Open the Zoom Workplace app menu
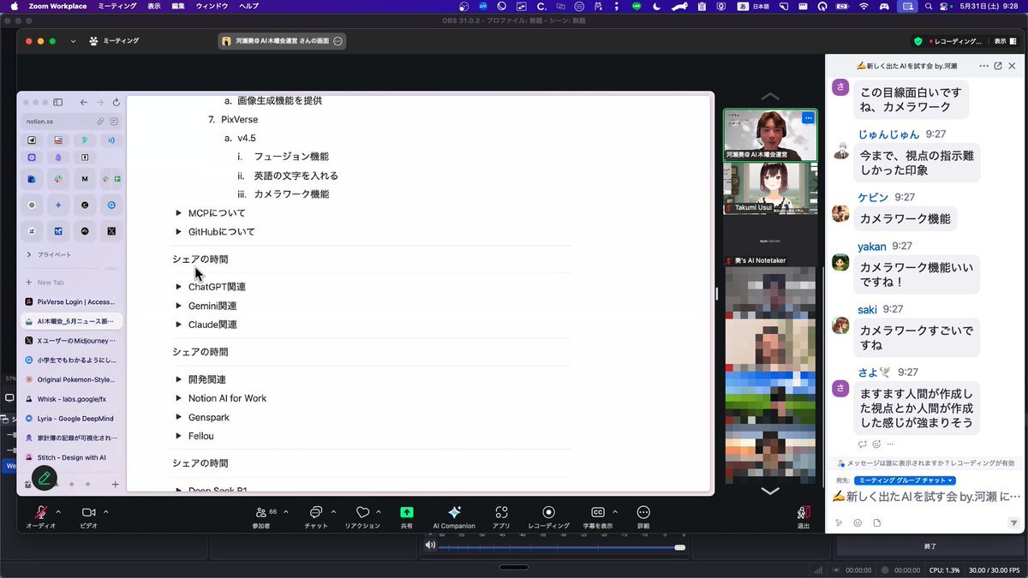Image resolution: width=1028 pixels, height=578 pixels. [57, 6]
